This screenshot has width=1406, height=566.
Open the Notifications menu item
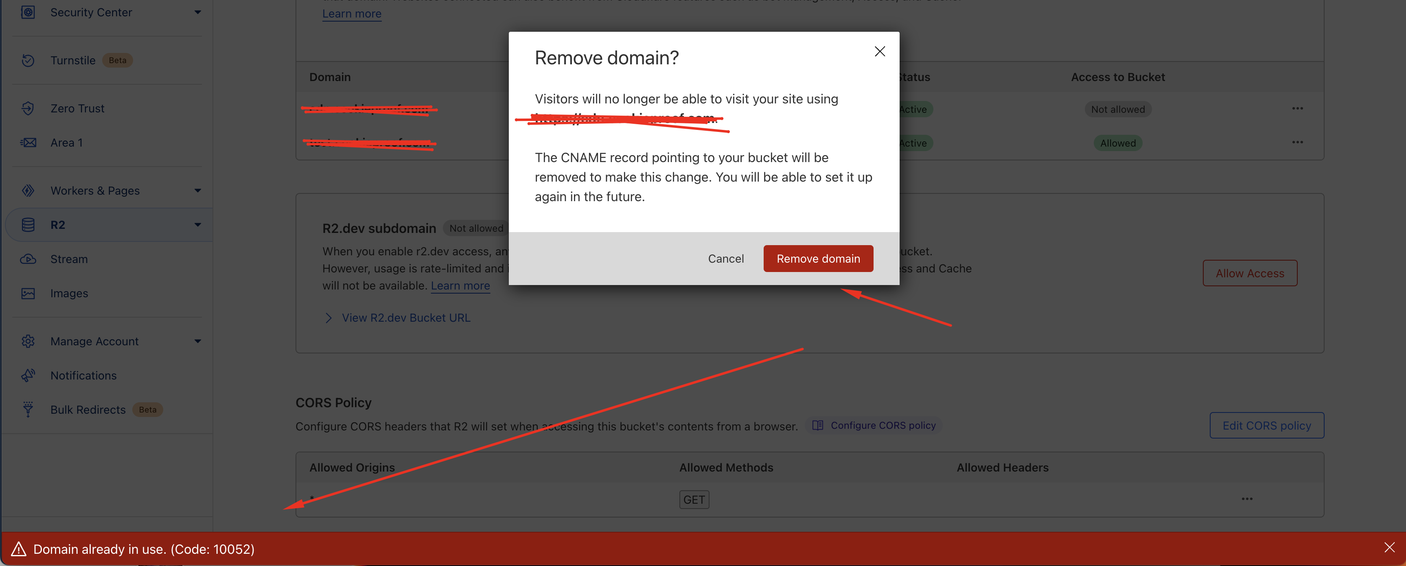coord(83,375)
